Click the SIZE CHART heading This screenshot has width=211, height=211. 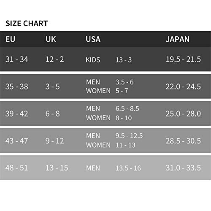point(27,23)
